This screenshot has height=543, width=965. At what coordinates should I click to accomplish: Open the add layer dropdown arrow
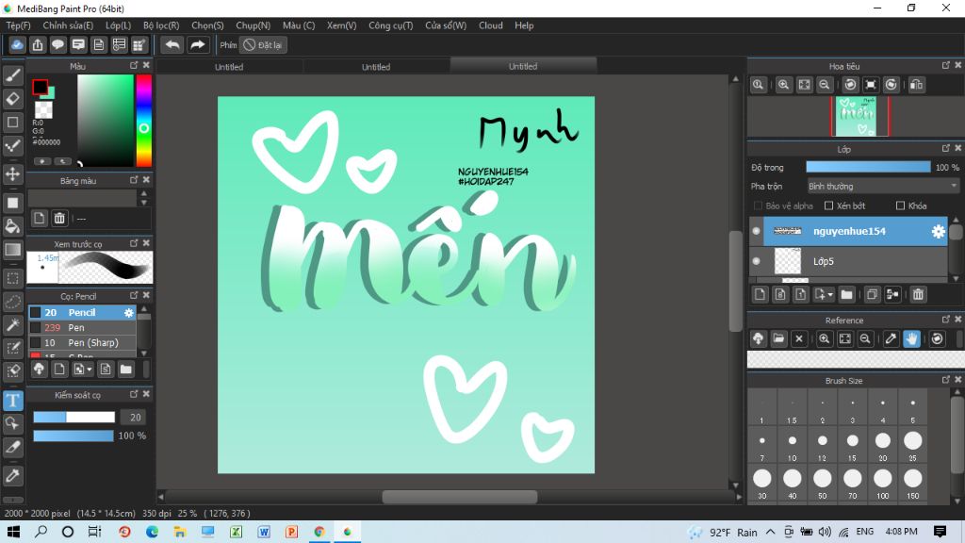click(830, 295)
